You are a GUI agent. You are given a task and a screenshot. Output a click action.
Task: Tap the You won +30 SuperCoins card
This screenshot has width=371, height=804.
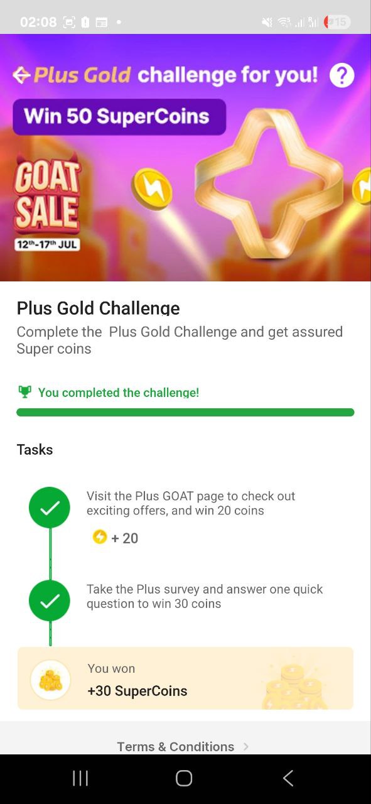pyautogui.click(x=185, y=678)
